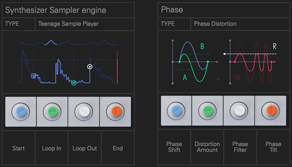Click the green loop-in marker on the waveform
292x167 pixels.
[74, 83]
